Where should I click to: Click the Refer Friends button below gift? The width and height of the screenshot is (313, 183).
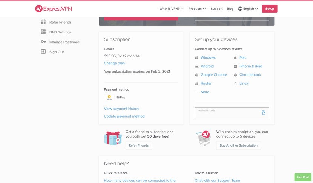coord(139,145)
